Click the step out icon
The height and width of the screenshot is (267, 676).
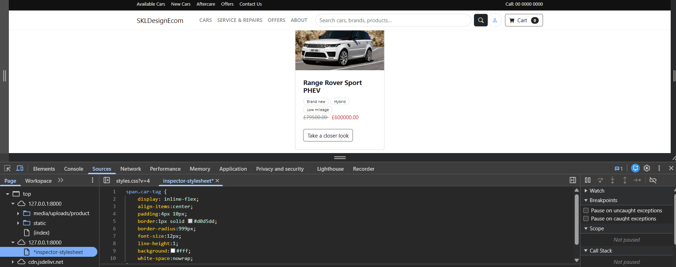click(625, 180)
